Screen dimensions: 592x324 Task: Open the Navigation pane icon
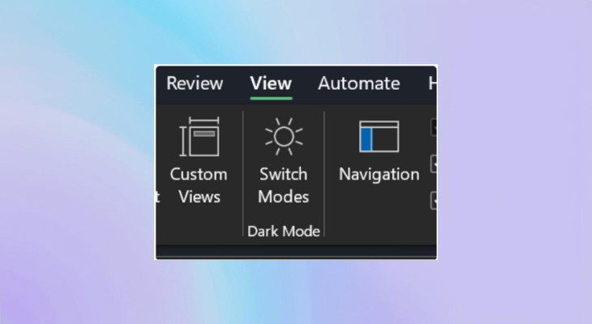tap(379, 137)
